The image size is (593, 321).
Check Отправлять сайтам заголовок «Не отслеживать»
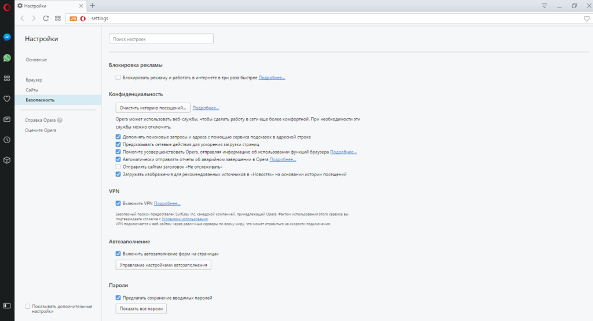(x=118, y=166)
